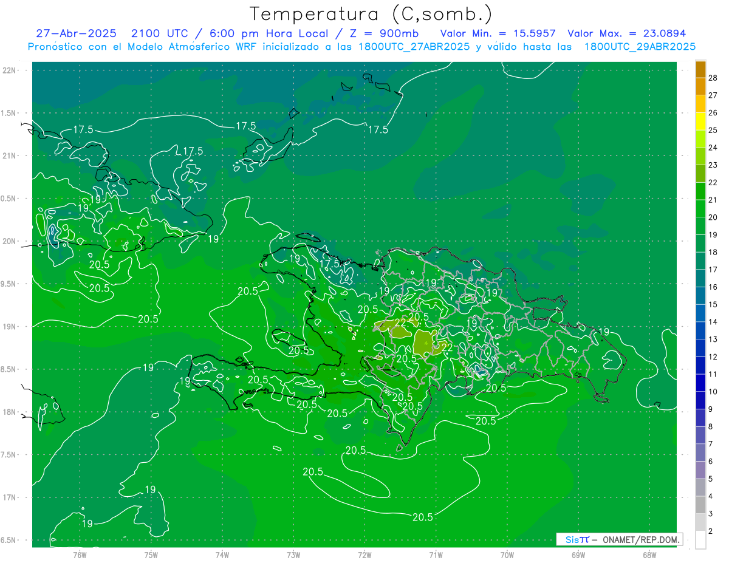Click the "Valor Min. = 15.5957" value
This screenshot has height=563, width=729.
pyautogui.click(x=498, y=33)
